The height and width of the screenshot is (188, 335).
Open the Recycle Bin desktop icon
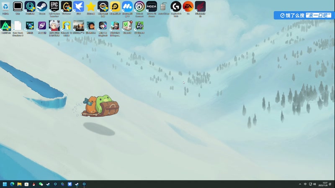click(x=5, y=7)
